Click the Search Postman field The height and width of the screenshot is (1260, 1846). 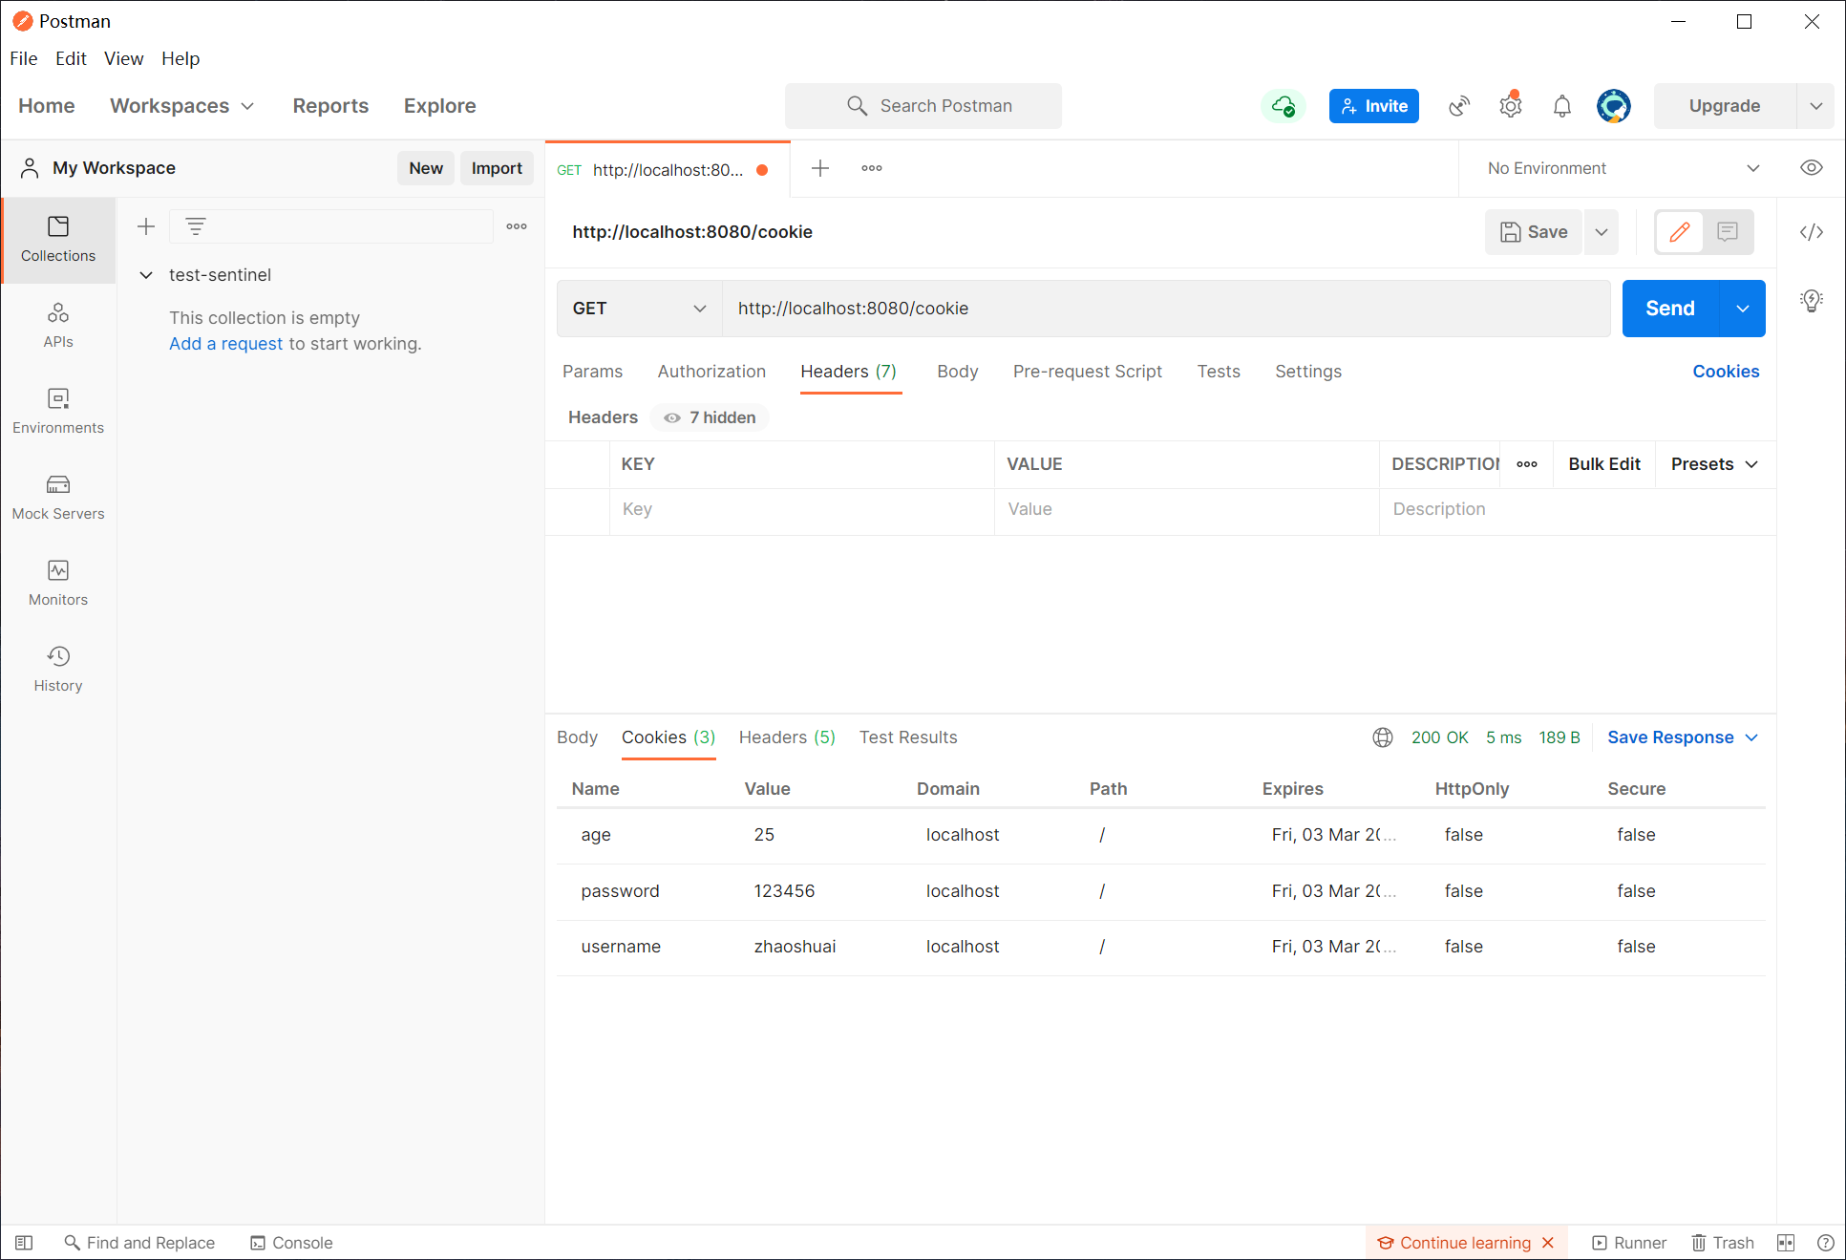[923, 106]
